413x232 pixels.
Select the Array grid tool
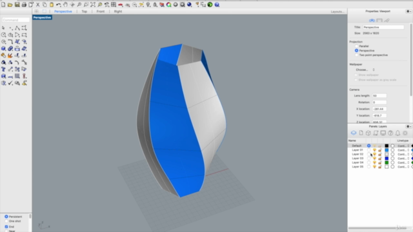pos(17,76)
